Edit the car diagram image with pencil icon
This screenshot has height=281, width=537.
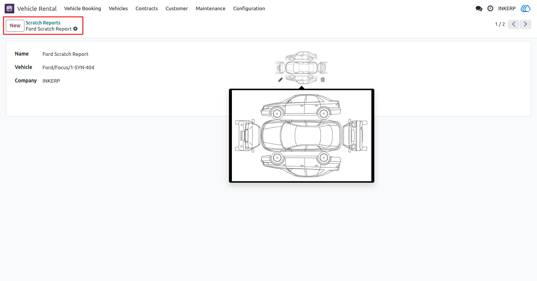pyautogui.click(x=280, y=80)
